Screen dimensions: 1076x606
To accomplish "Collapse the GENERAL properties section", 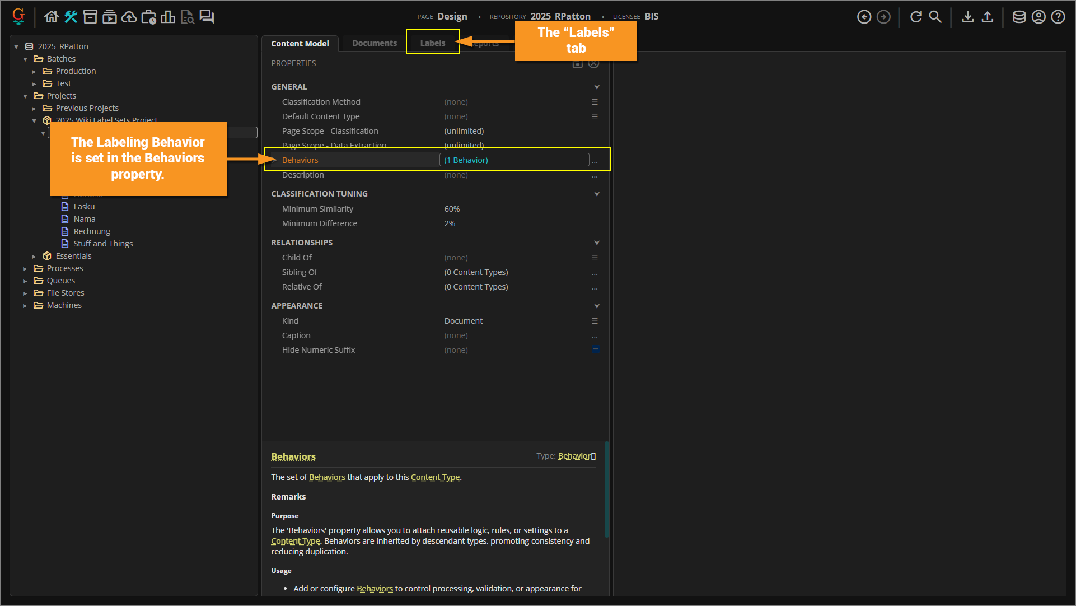I will click(x=596, y=87).
